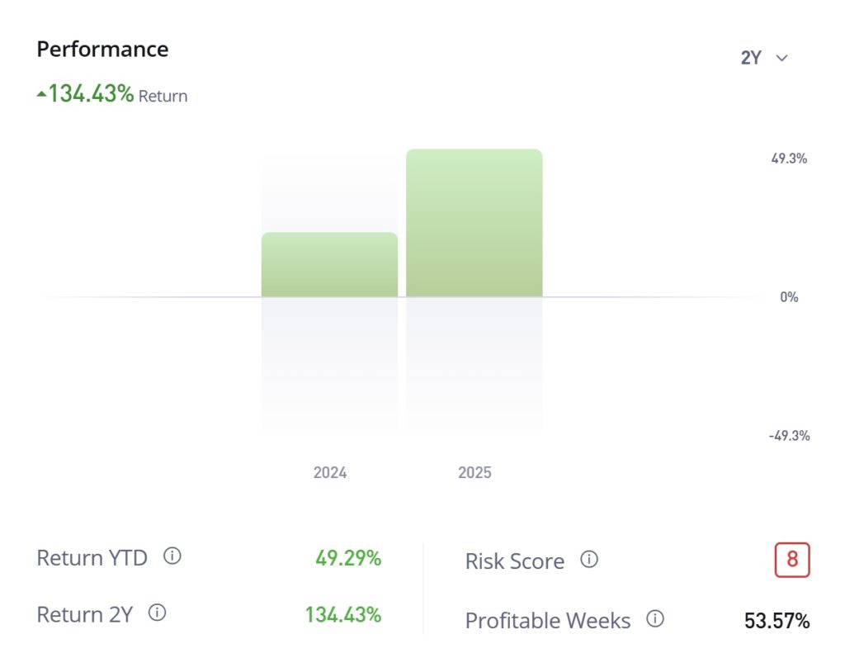
Task: Click the Return 2Y 134.43% value
Action: (343, 614)
